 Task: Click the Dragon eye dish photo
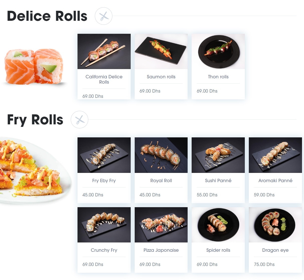(275, 225)
